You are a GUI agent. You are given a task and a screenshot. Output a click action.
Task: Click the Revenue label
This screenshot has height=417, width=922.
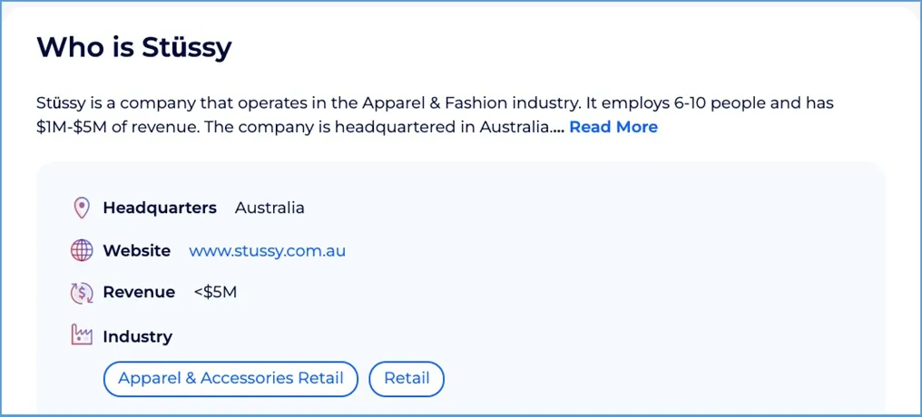(139, 292)
